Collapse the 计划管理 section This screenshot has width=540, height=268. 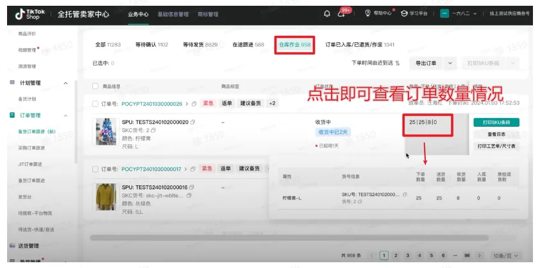coord(66,83)
